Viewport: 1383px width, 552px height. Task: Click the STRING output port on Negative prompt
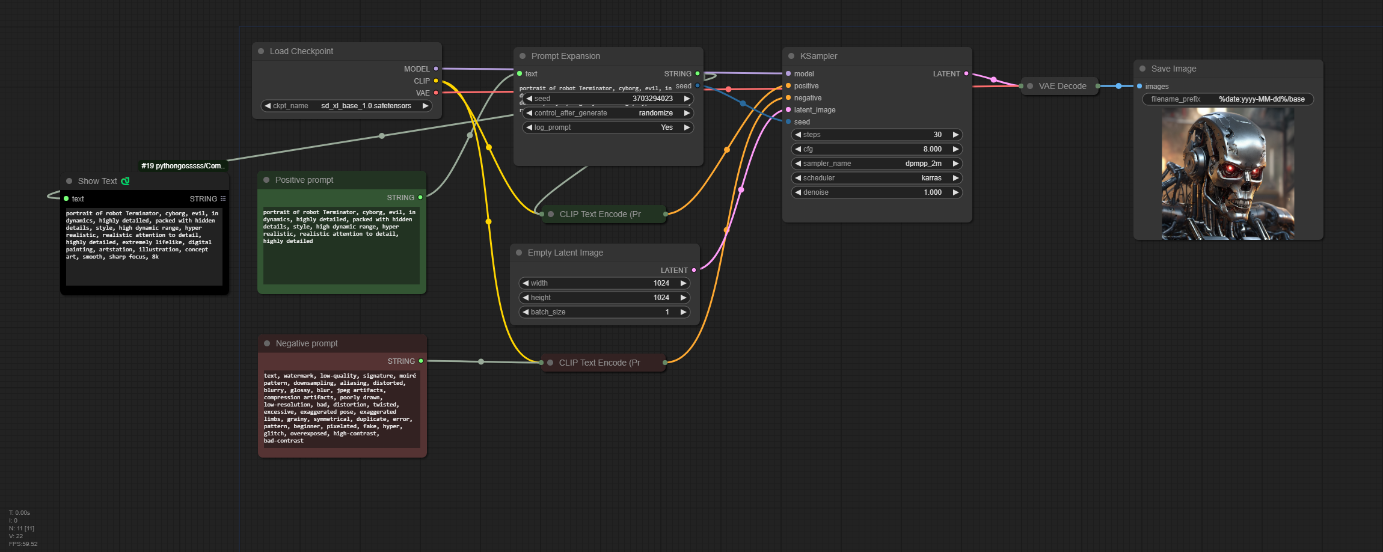(x=421, y=361)
